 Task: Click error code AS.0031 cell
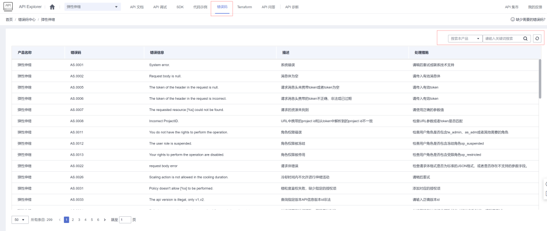(77, 188)
